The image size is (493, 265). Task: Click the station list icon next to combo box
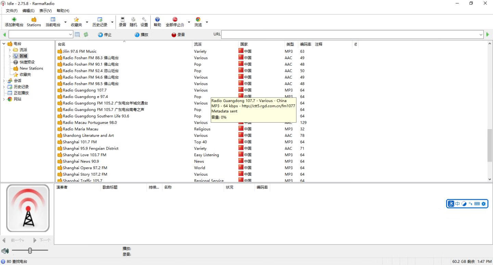click(77, 35)
